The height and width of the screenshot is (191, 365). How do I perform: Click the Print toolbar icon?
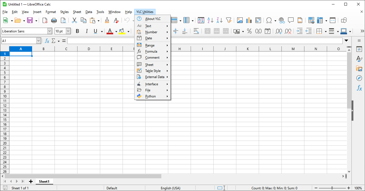click(54, 20)
